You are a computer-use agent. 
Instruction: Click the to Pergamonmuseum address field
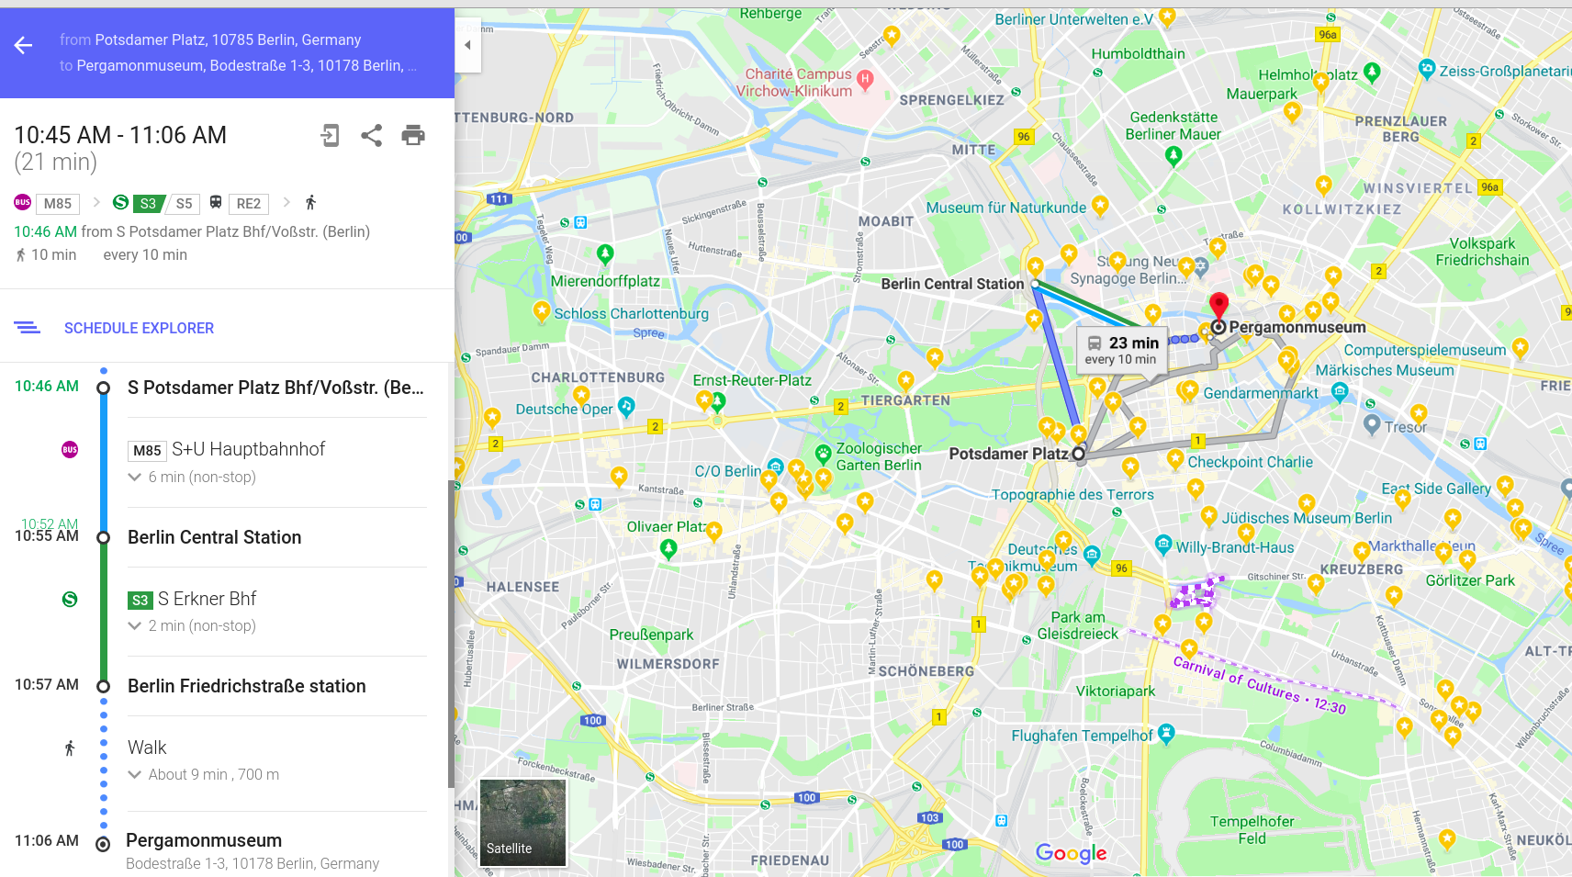[238, 65]
